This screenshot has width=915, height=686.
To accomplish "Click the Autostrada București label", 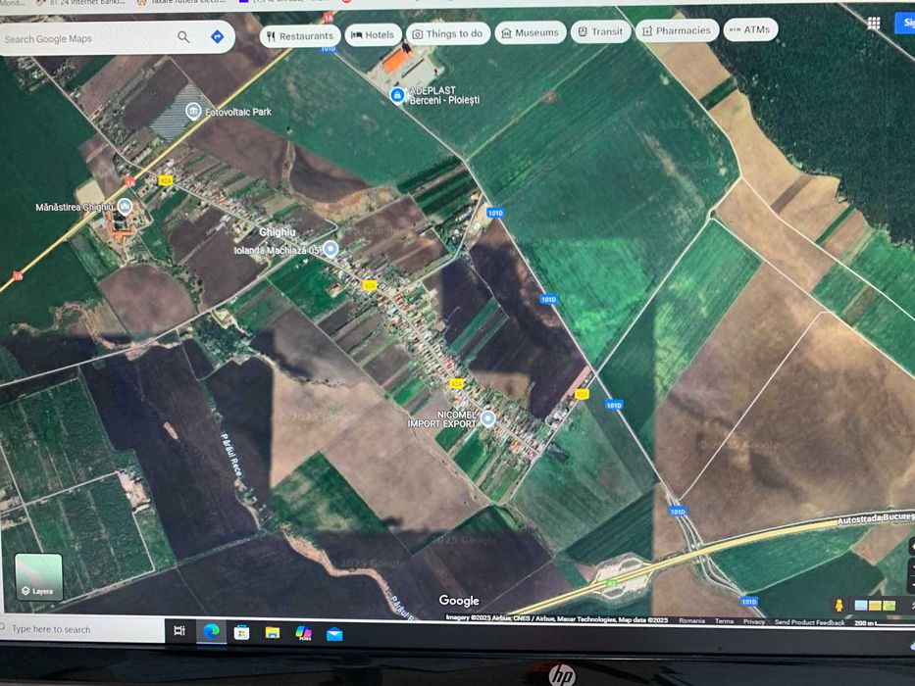I will pos(876,517).
